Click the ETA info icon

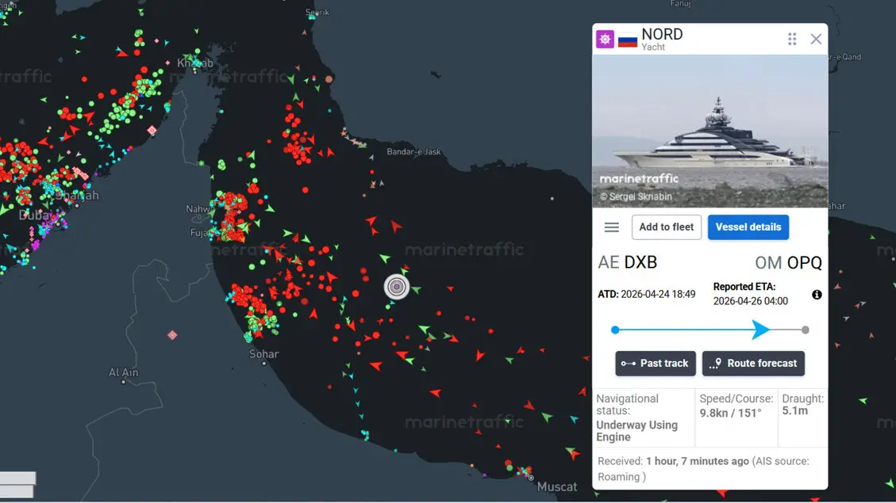point(817,295)
